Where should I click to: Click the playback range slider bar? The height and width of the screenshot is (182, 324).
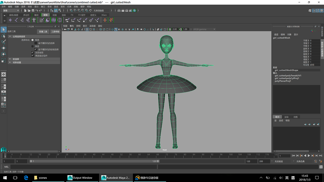(x=94, y=161)
